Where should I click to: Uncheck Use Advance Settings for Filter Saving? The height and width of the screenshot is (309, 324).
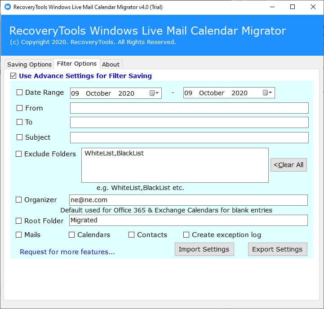tap(13, 76)
